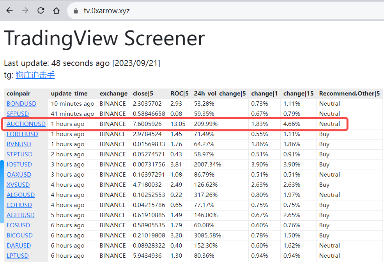Open the AUCTIONUSD coinpair link

[26, 124]
